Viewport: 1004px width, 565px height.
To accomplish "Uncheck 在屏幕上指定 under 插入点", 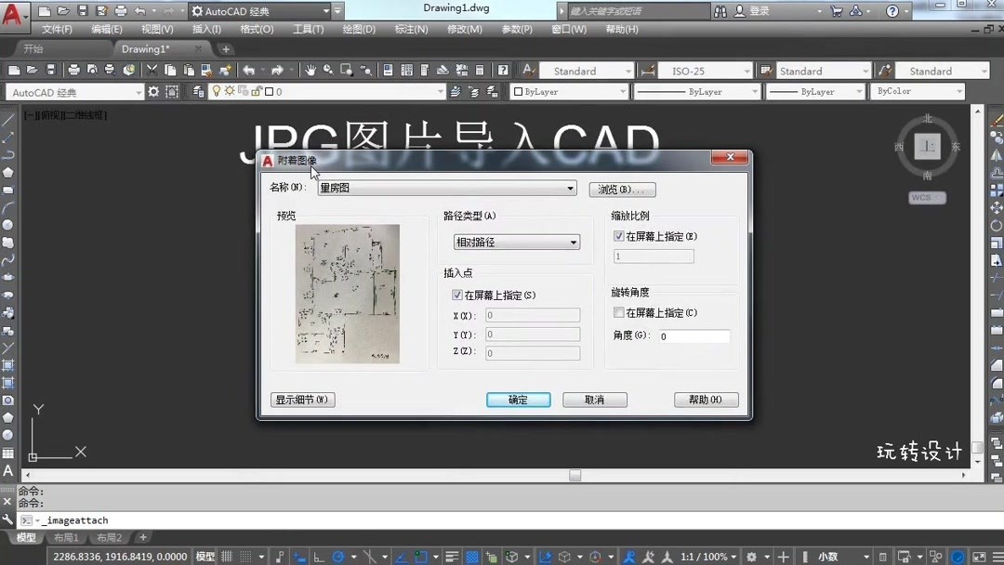I will pos(457,294).
